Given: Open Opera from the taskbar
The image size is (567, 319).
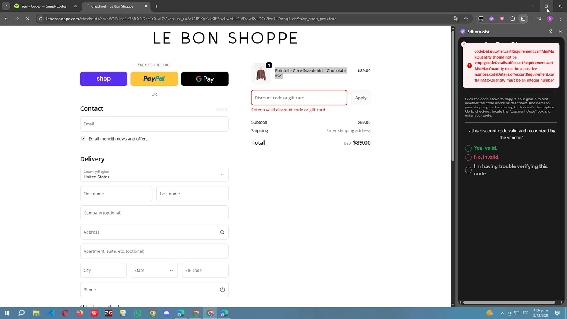Looking at the screenshot, I should click(x=65, y=313).
